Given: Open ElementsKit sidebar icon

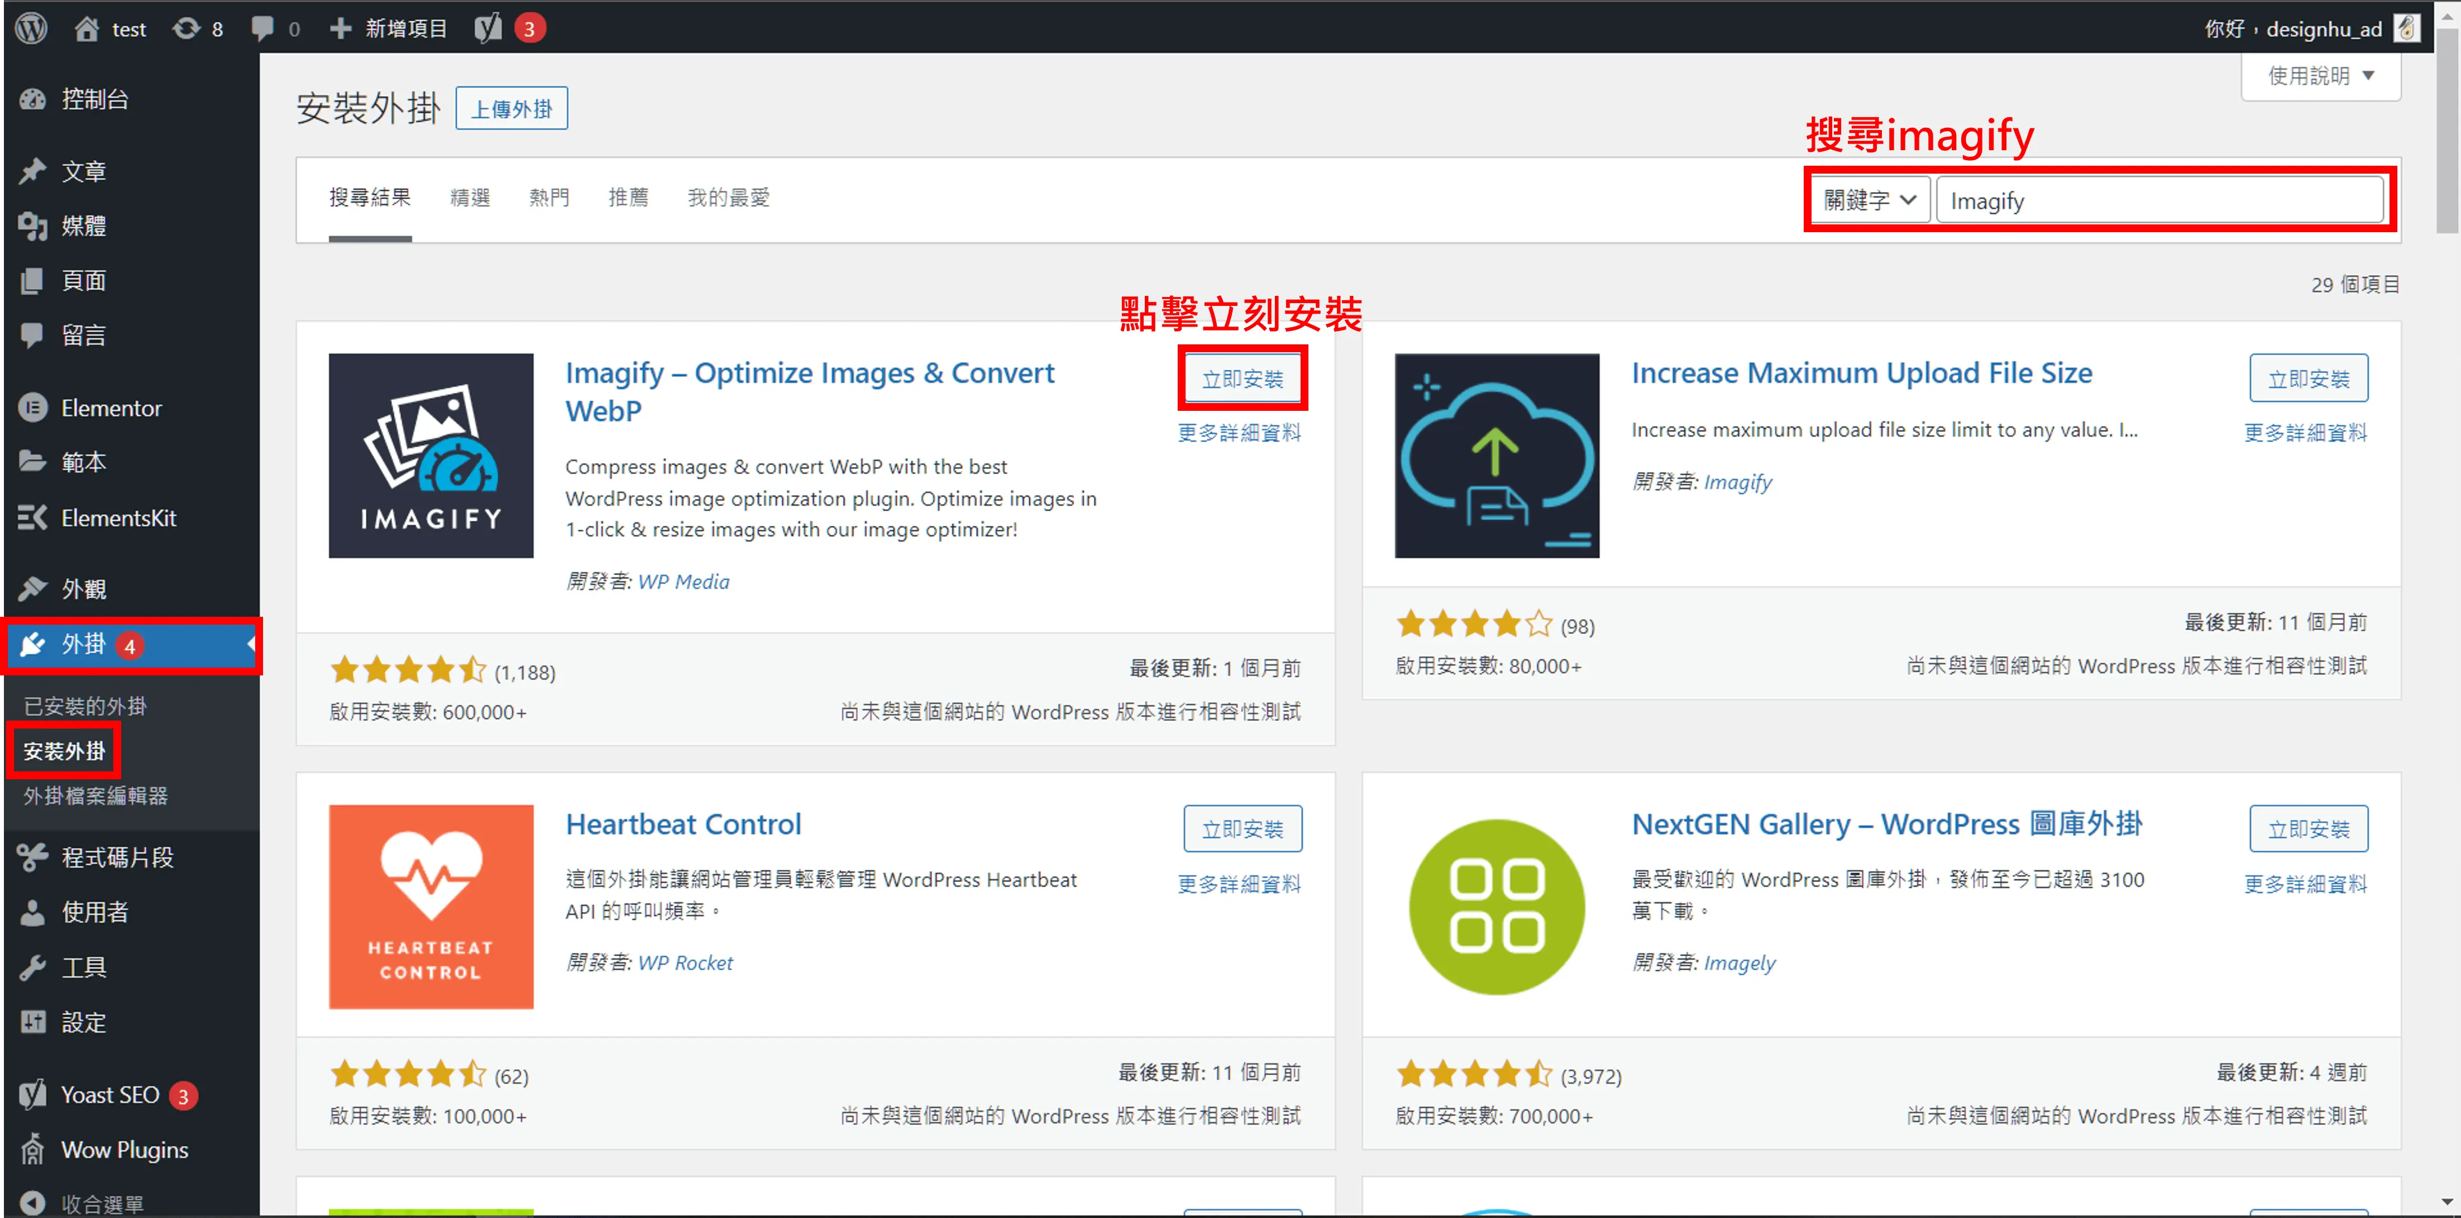Looking at the screenshot, I should [x=32, y=518].
